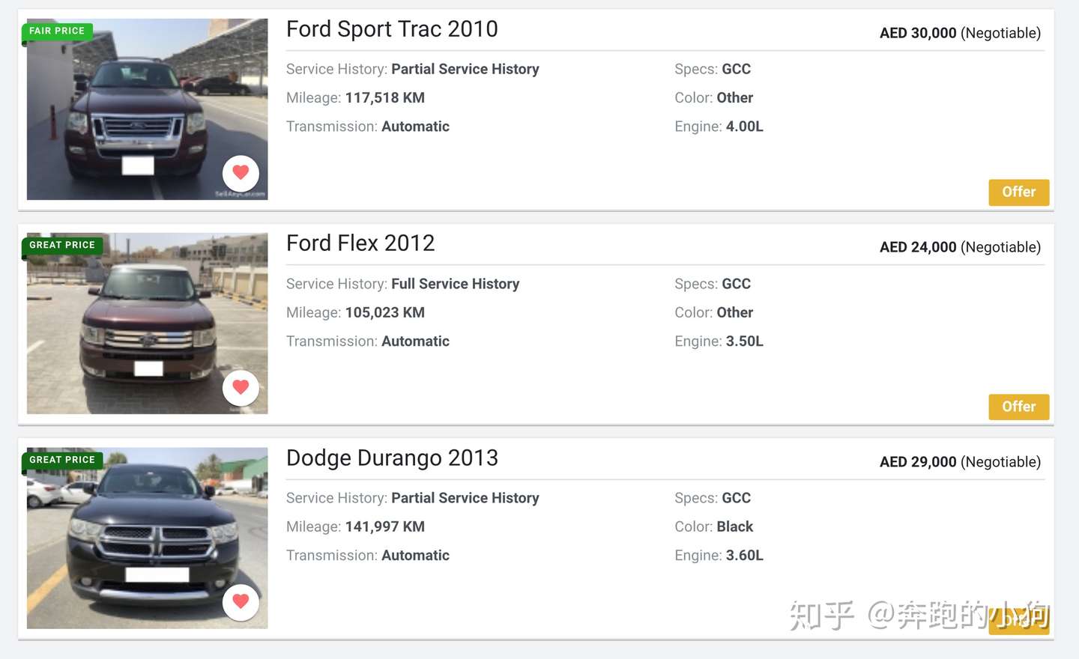
Task: Click Color Other on Sport Trac
Action: pyautogui.click(x=713, y=98)
